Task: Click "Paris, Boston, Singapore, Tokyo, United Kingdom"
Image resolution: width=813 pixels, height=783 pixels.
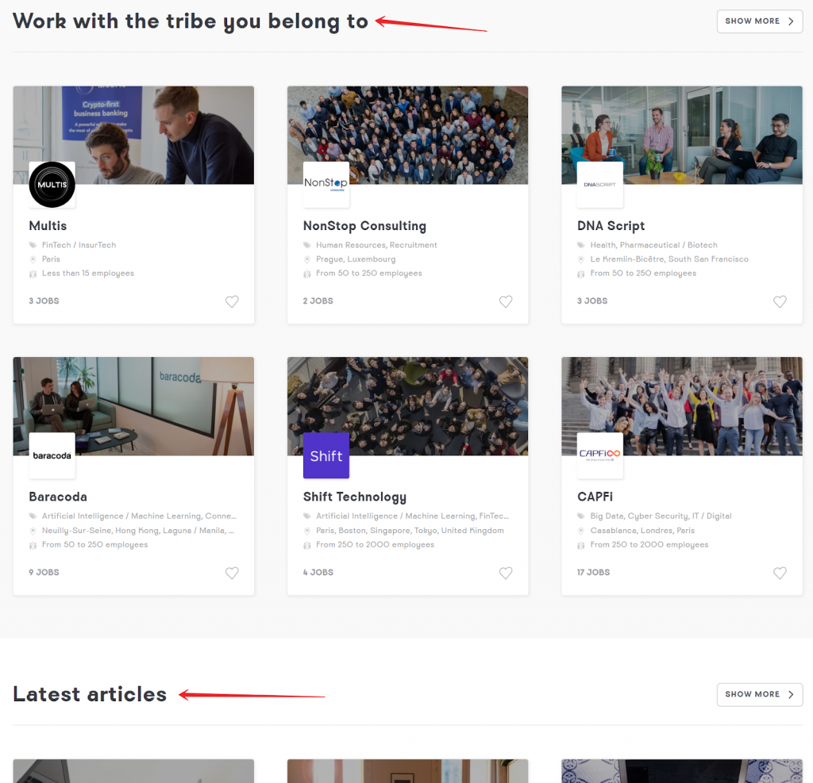Action: click(410, 531)
